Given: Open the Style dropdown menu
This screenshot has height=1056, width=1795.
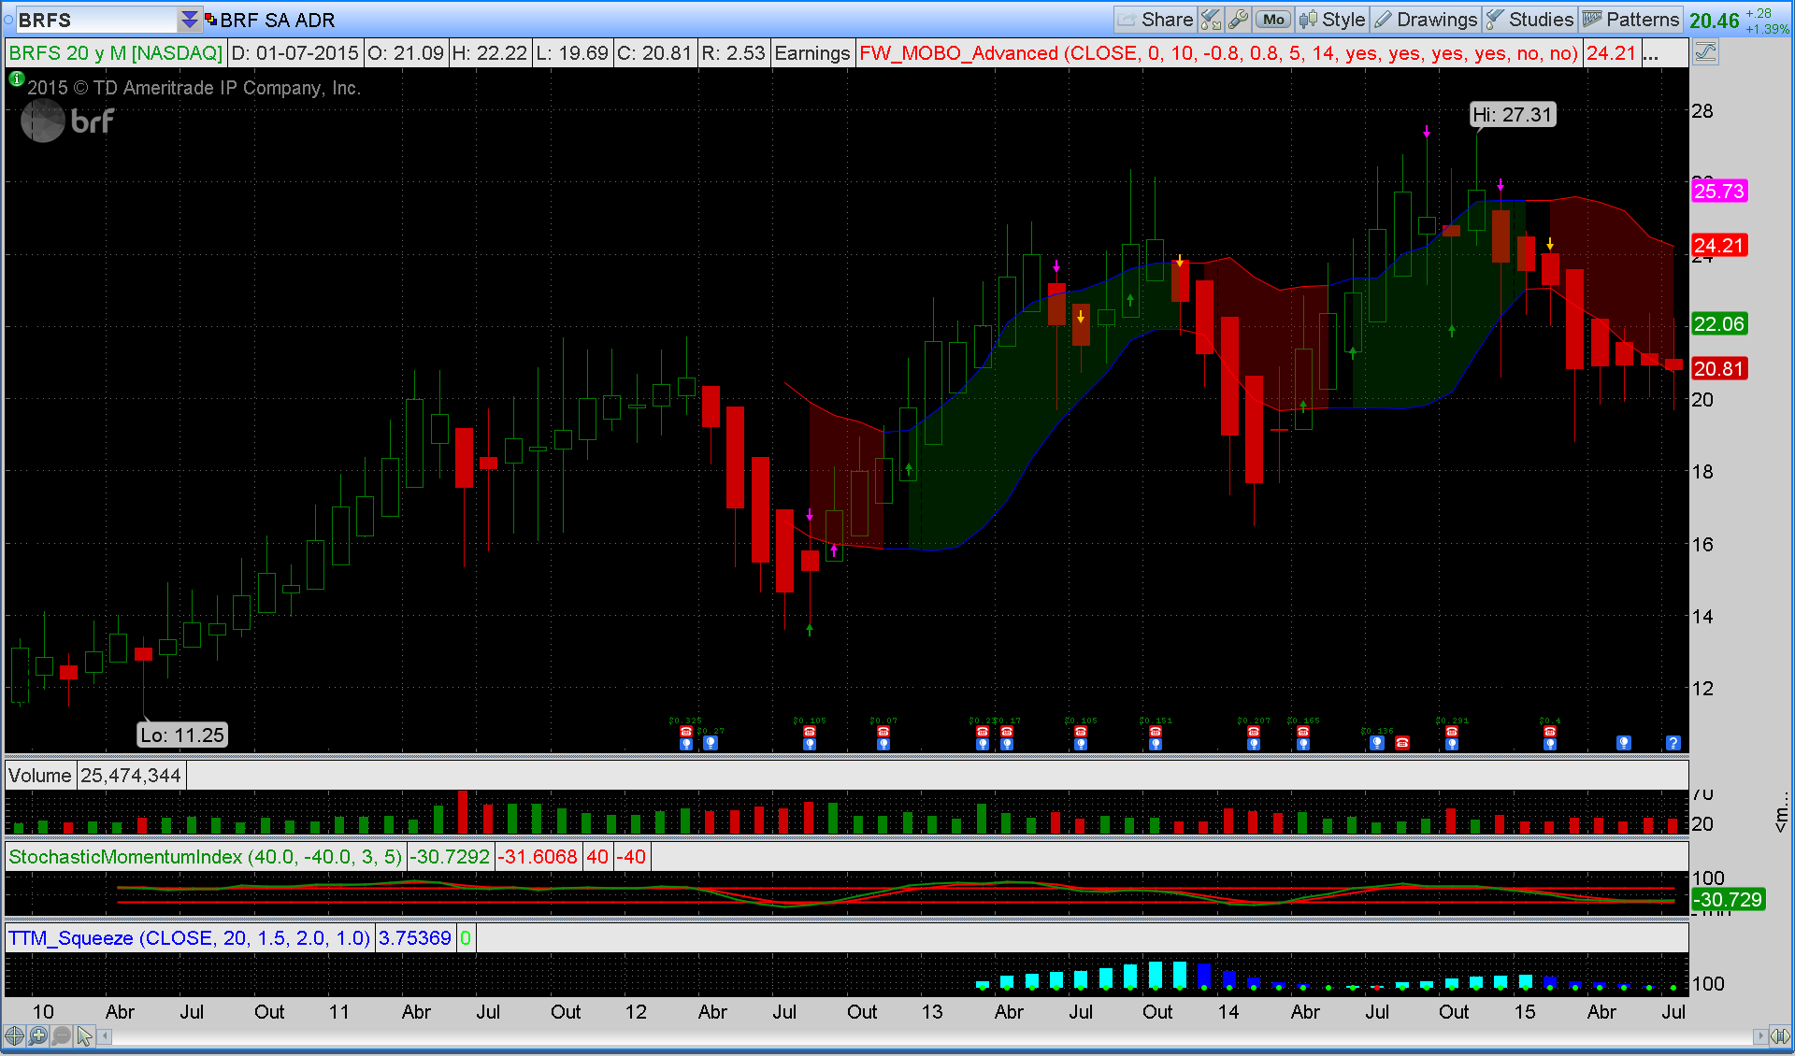Looking at the screenshot, I should 1333,20.
